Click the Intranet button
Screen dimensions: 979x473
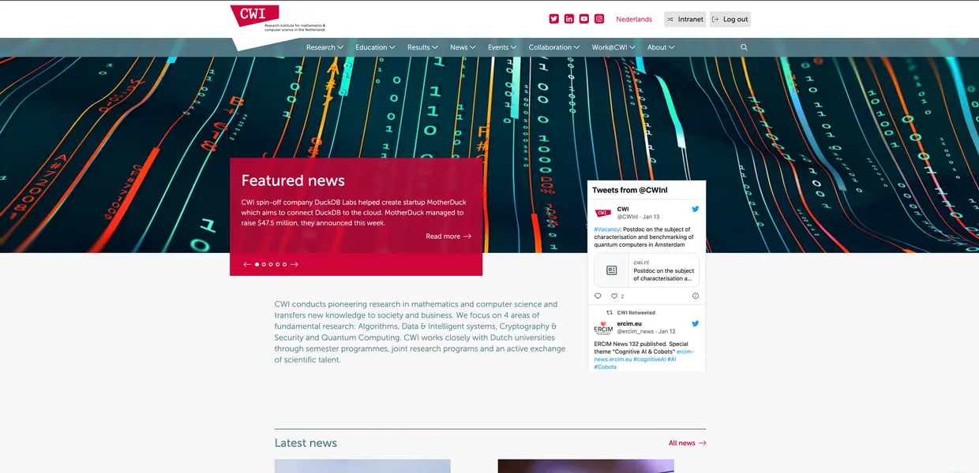[684, 19]
